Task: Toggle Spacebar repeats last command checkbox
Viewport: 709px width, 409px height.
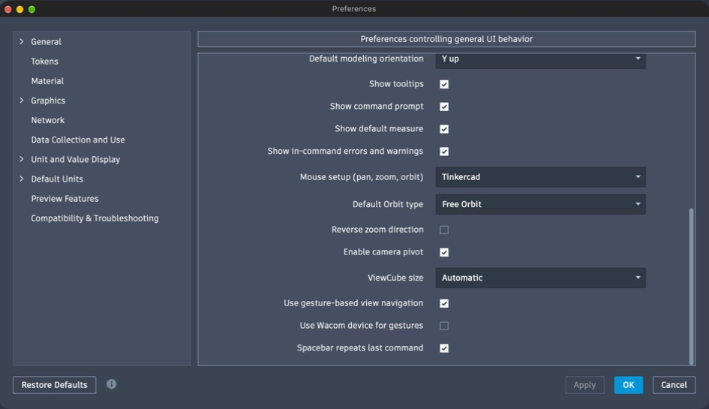Action: (444, 348)
